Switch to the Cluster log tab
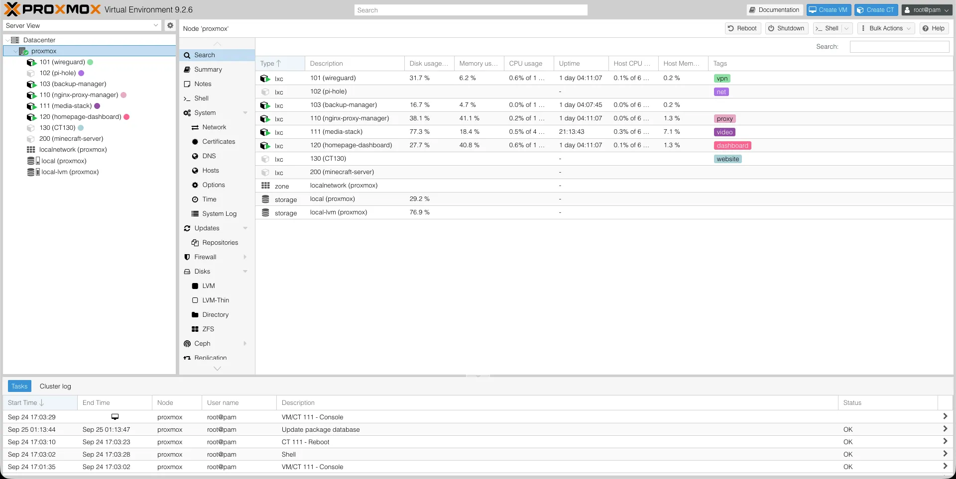 click(55, 386)
